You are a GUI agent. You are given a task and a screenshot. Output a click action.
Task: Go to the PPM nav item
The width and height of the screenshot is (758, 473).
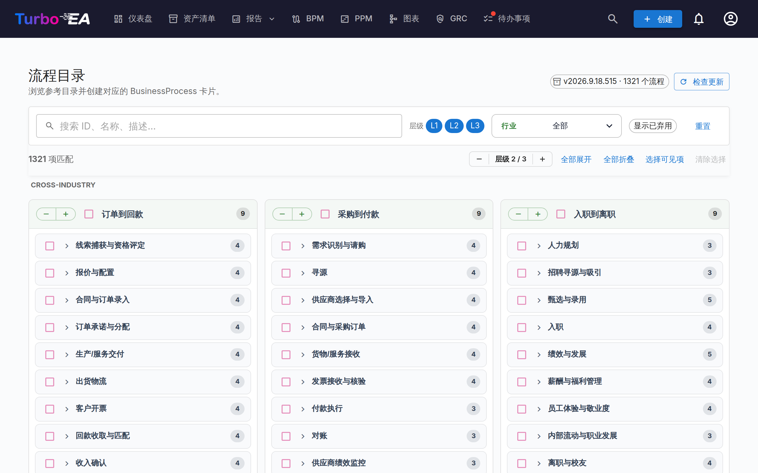point(356,19)
